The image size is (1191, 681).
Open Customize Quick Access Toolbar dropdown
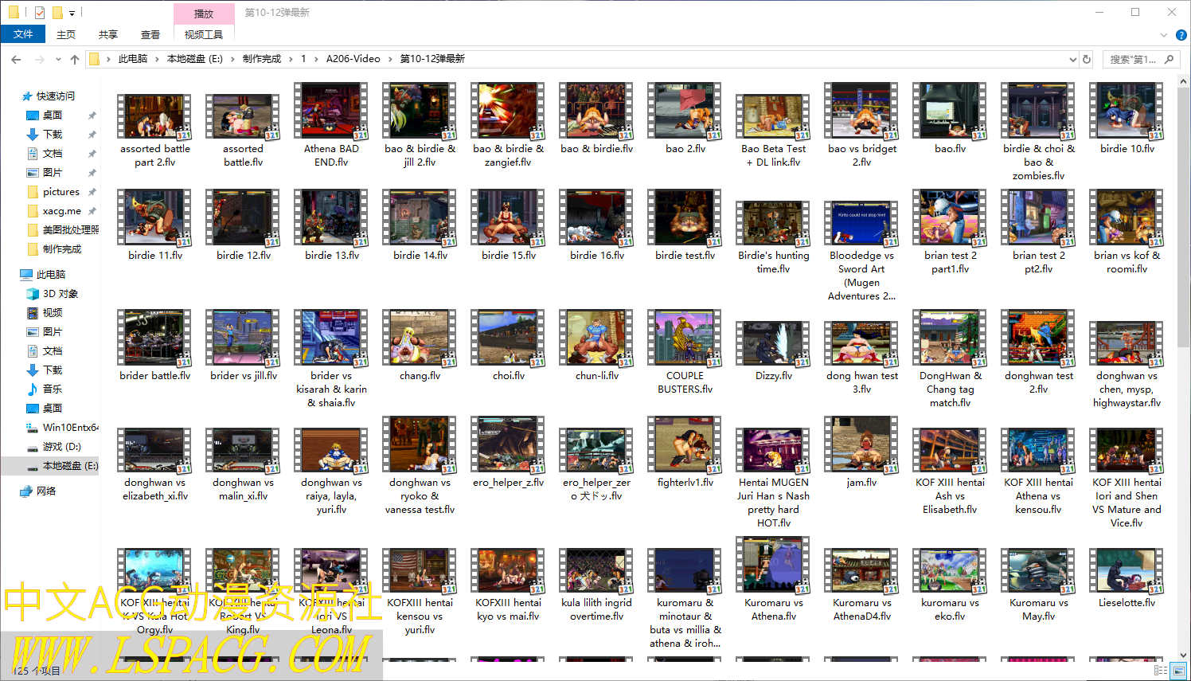[x=72, y=14]
